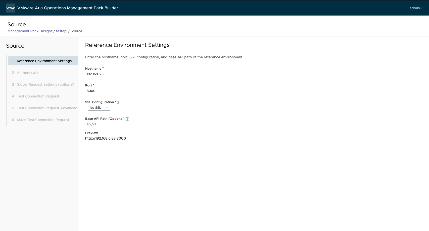Click the Management Pack Builder title

click(x=68, y=8)
